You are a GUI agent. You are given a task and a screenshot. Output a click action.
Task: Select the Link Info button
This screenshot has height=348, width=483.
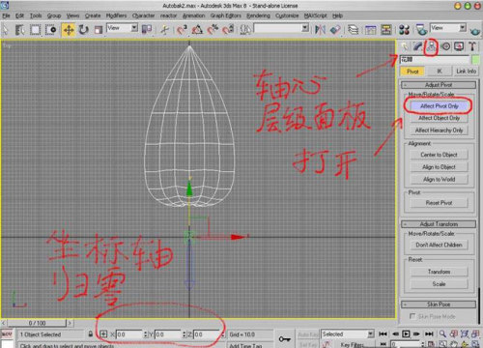coord(466,72)
